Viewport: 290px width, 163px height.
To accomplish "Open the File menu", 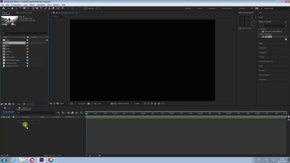I will tap(2, 5).
